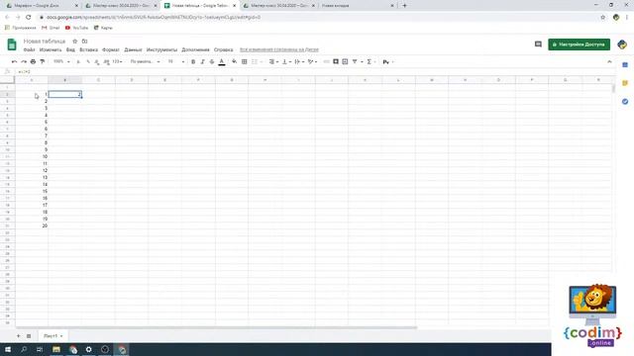Toggle Strikethrough formatting

[212, 61]
